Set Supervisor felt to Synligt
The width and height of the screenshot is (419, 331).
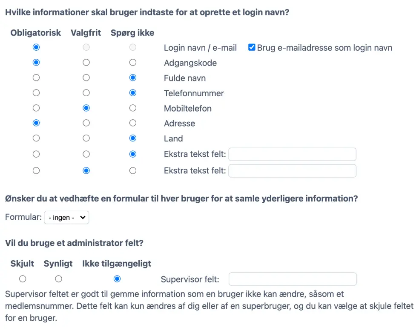pos(58,279)
